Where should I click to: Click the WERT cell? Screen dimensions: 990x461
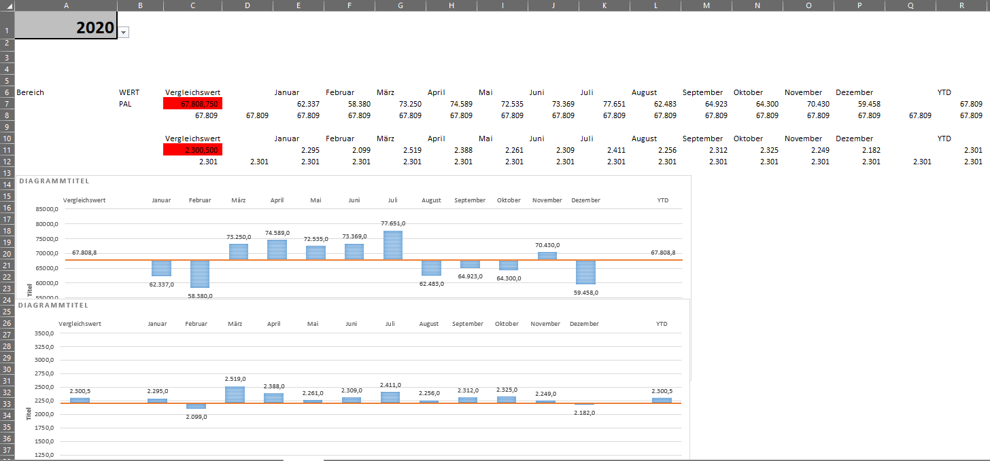(129, 92)
